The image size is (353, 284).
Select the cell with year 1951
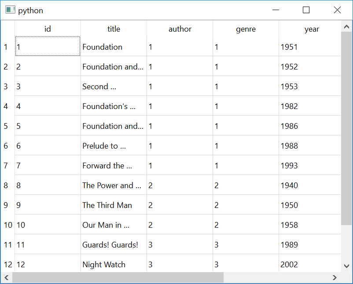click(310, 47)
